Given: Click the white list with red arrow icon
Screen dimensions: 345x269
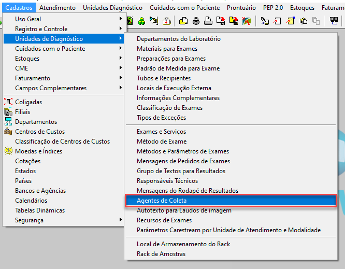Looking at the screenshot, I should pos(277,21).
